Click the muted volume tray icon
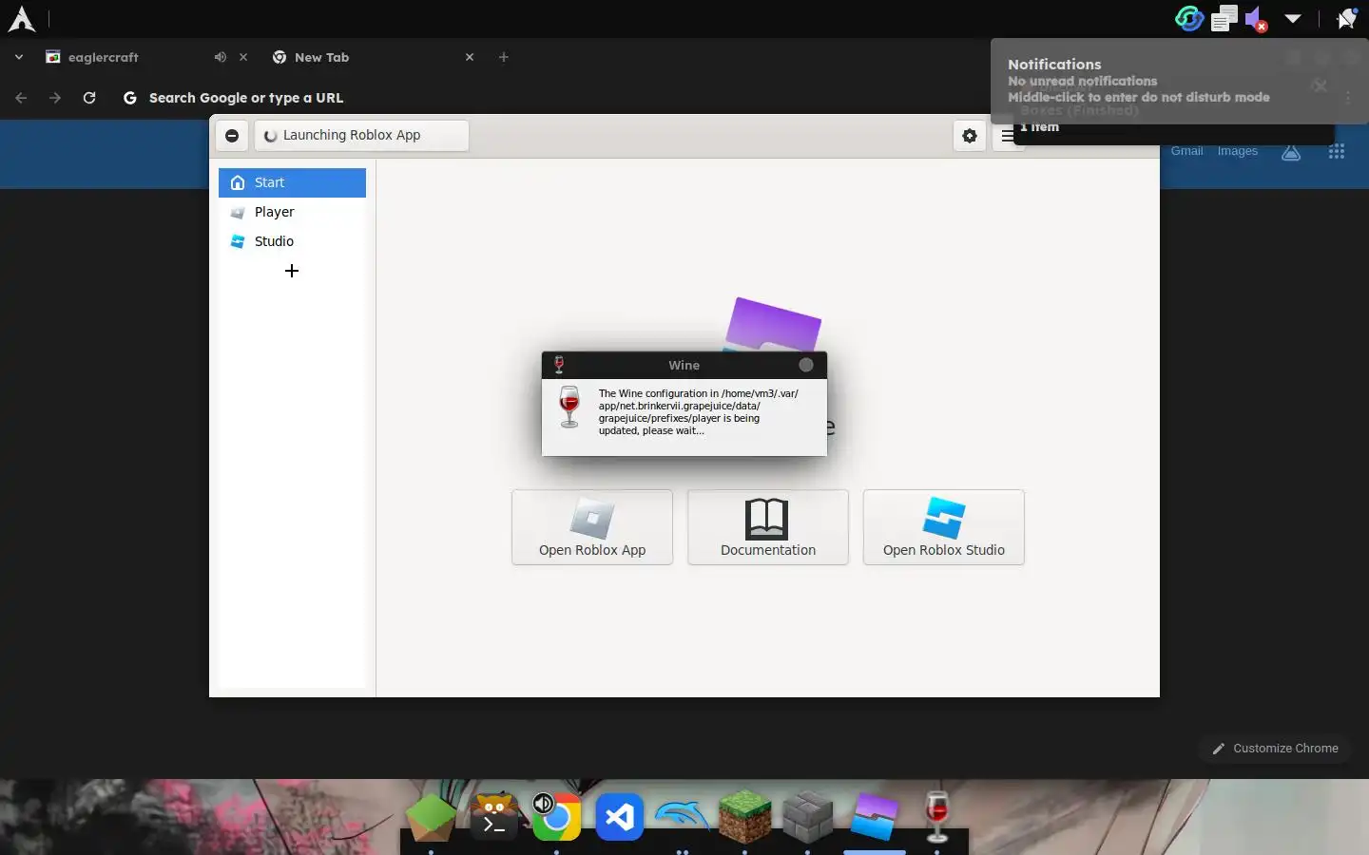This screenshot has height=855, width=1369. 1257,19
